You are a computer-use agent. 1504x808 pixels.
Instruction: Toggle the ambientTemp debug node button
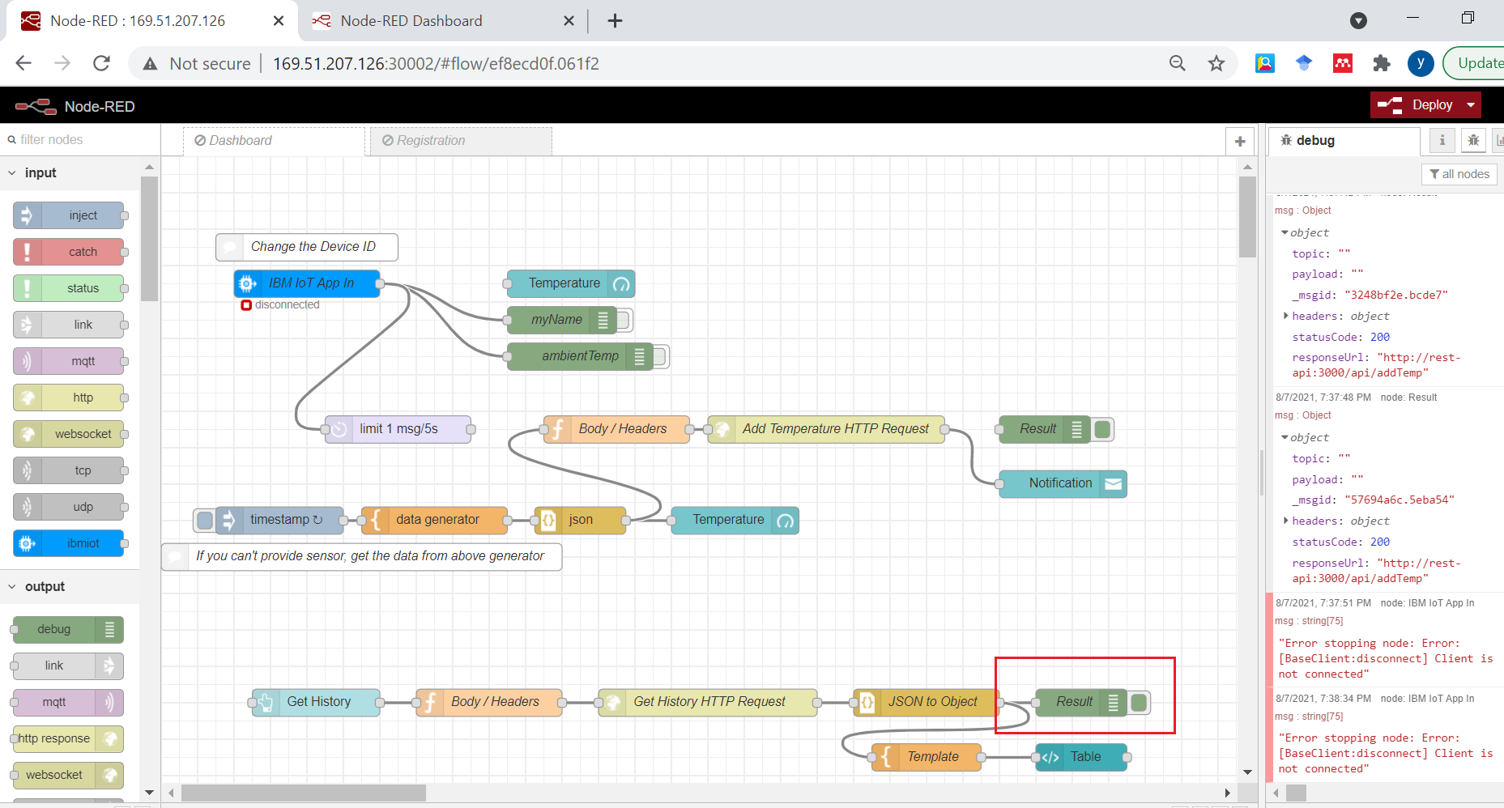[660, 356]
